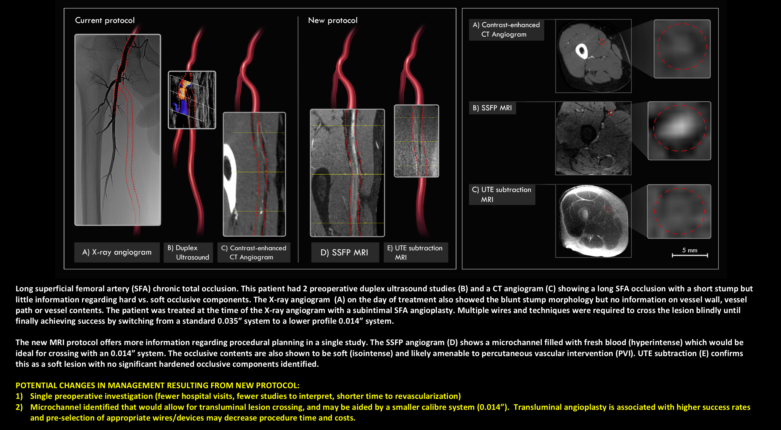Click the 'B) Duplex Ultrasound' label

[188, 253]
